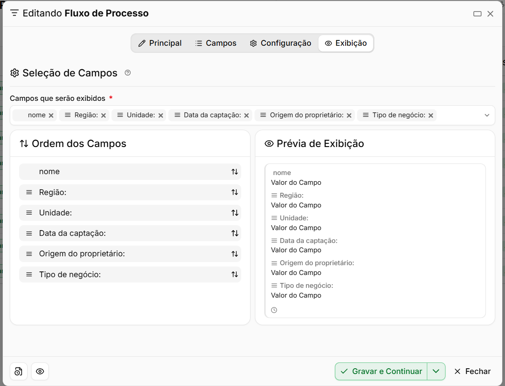This screenshot has width=505, height=386.
Task: Open the Gravar e Continuar options arrow
Action: [436, 371]
